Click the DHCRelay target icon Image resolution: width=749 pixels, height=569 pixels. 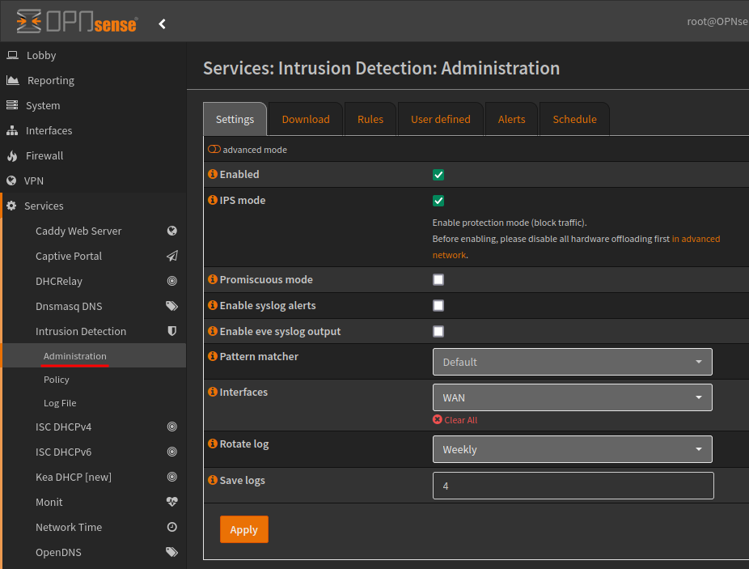coord(172,281)
